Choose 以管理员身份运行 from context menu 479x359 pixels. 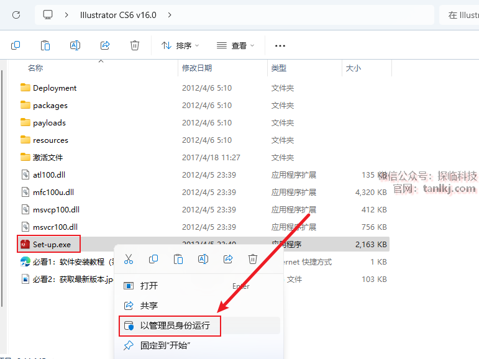click(x=199, y=325)
